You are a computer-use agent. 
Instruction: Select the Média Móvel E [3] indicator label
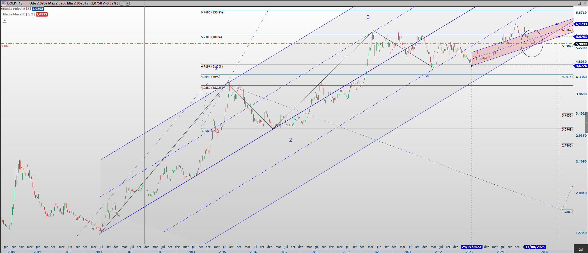(17, 9)
